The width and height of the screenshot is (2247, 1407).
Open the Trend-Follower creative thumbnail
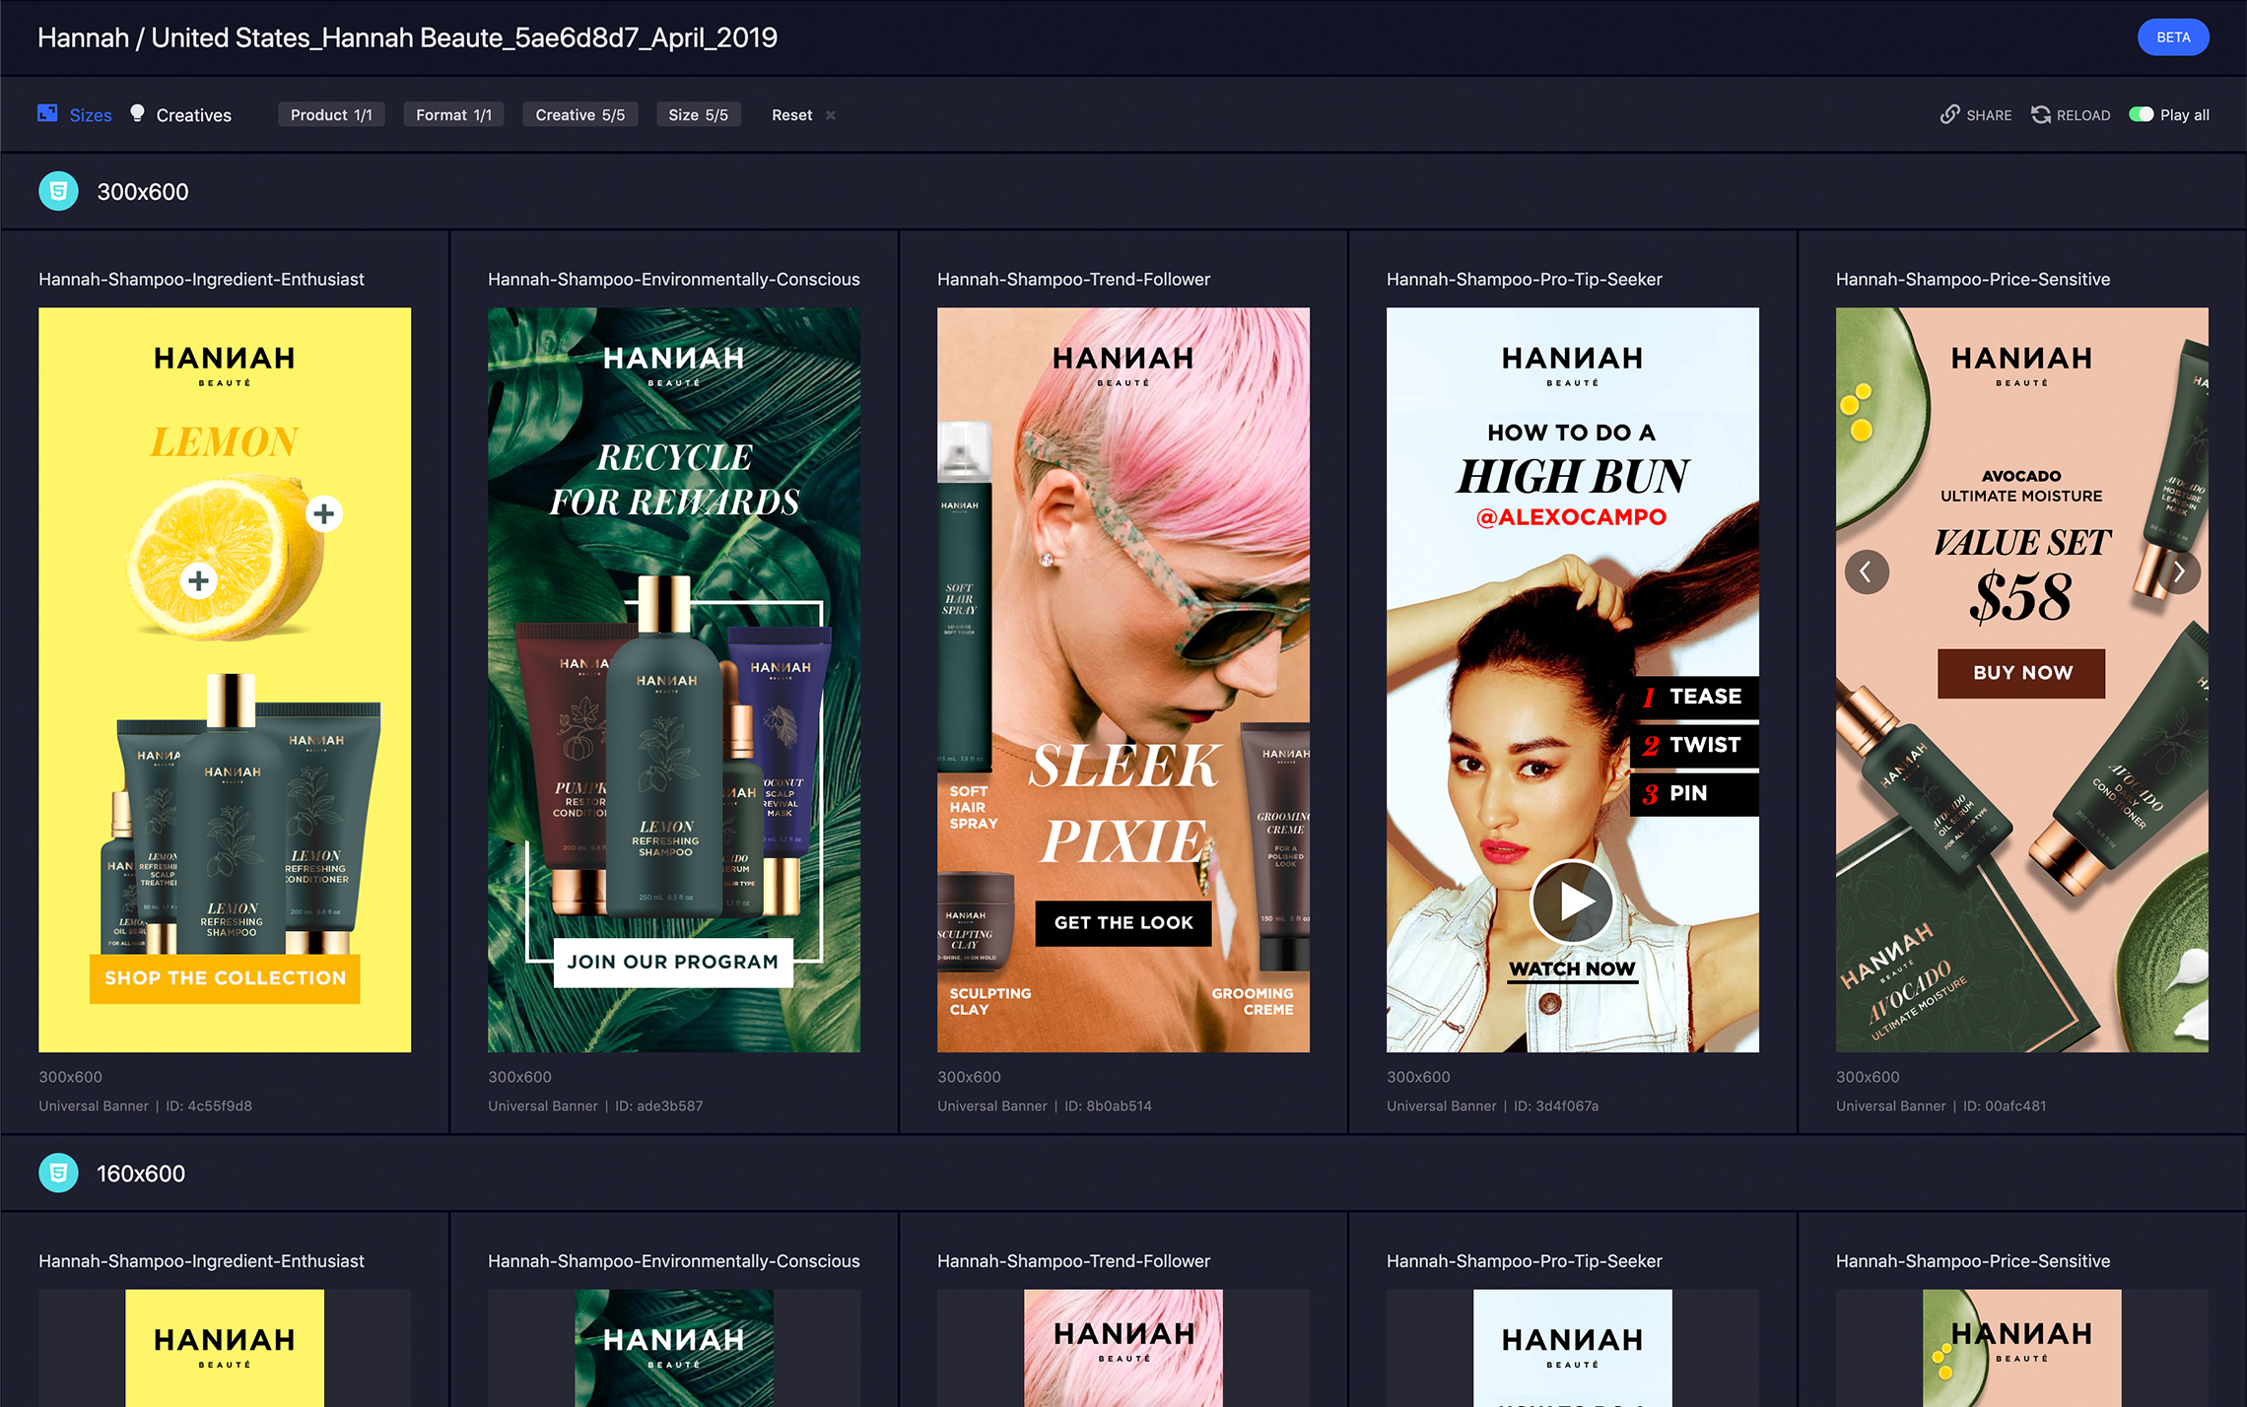pyautogui.click(x=1123, y=687)
